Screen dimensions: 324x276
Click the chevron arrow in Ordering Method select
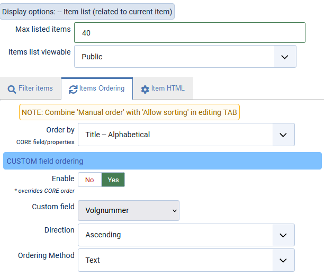click(283, 260)
